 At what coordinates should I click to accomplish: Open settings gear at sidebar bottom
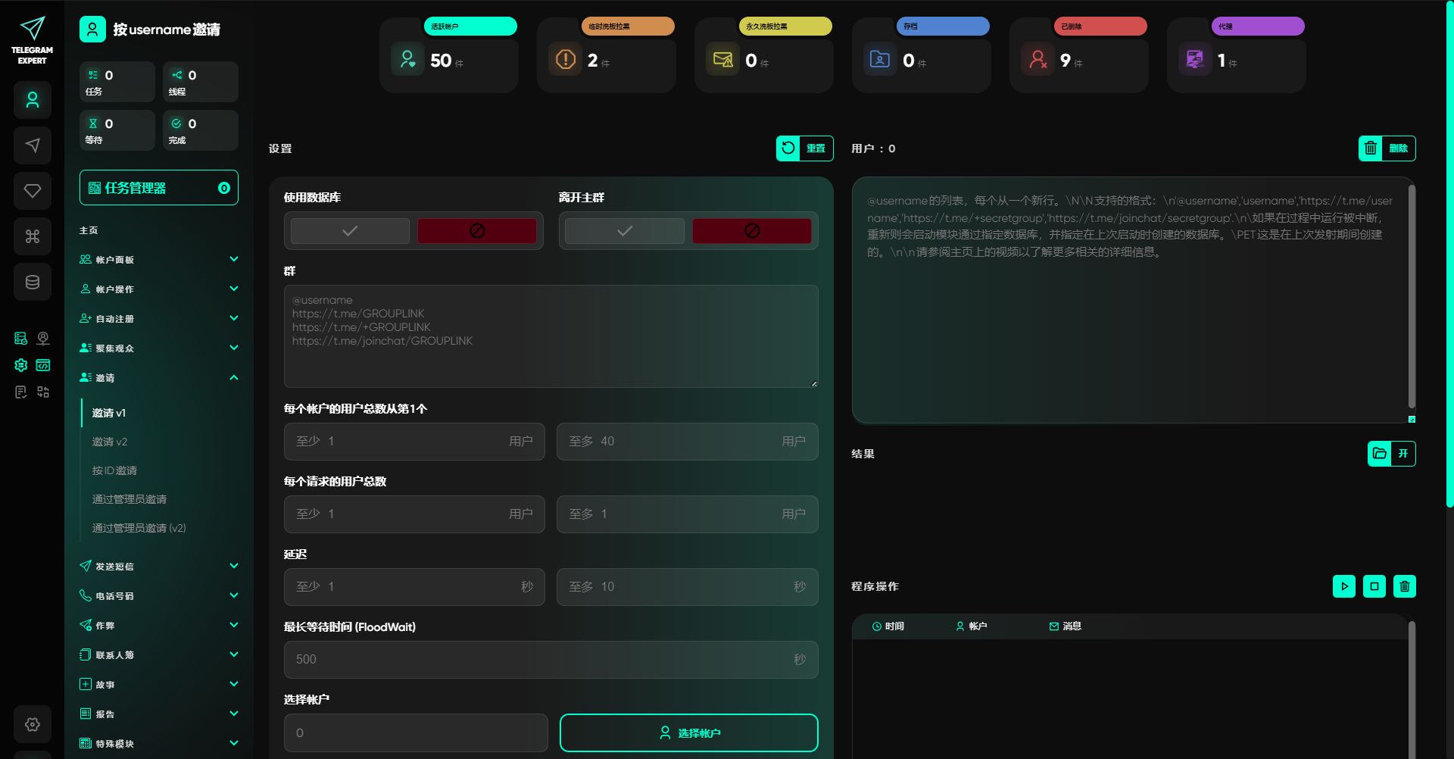[33, 724]
